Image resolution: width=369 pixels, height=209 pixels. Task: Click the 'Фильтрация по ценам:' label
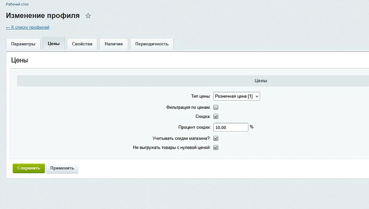(188, 107)
